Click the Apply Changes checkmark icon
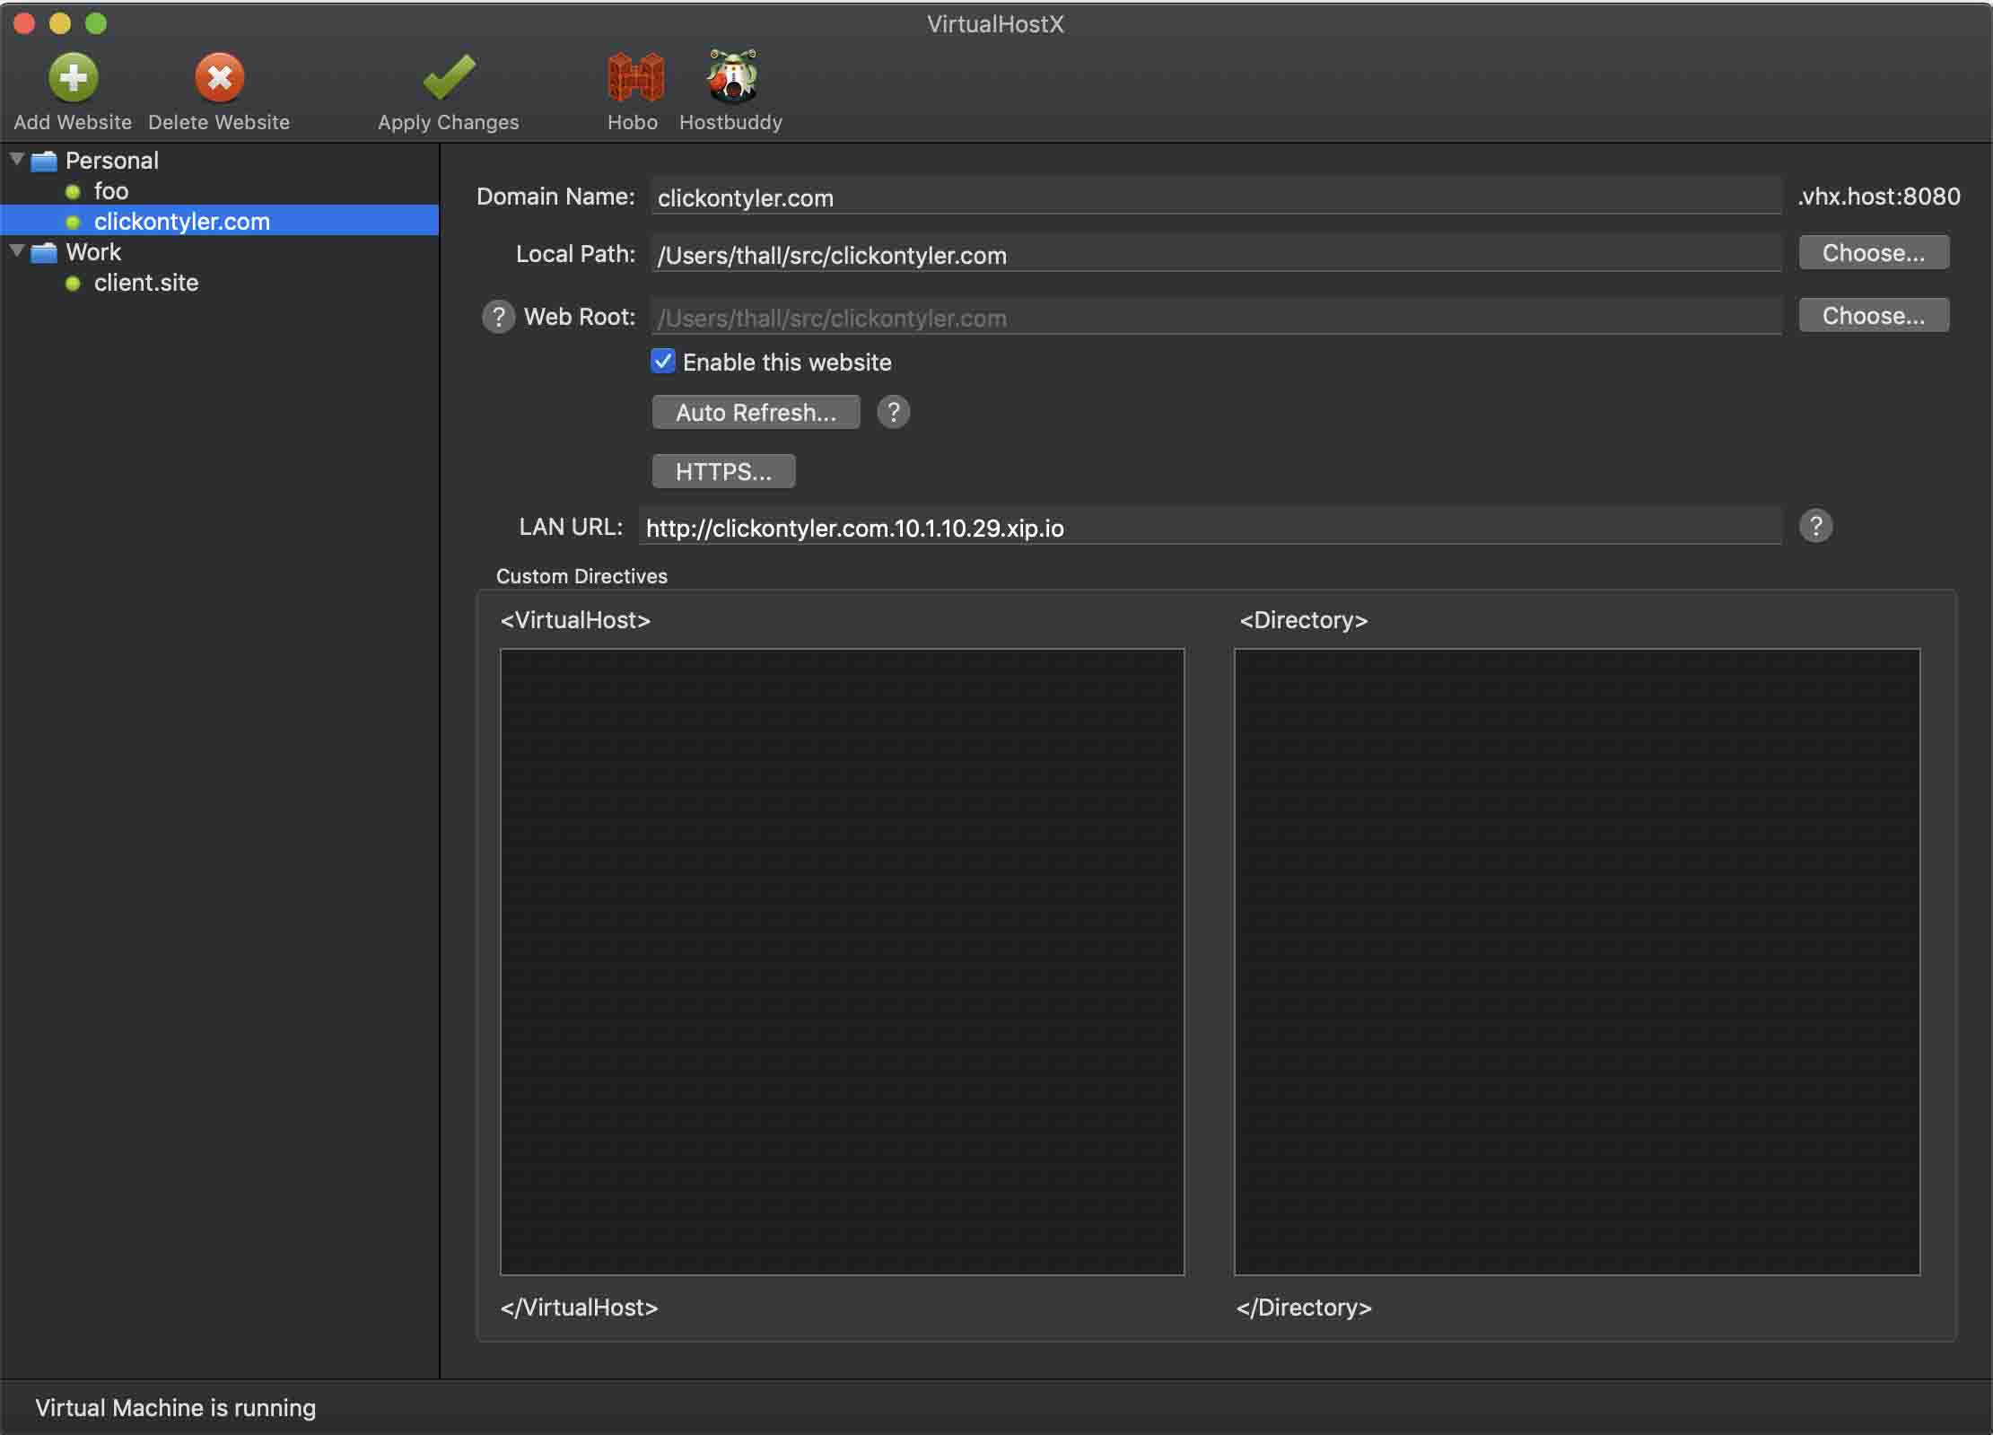Screen dimensions: 1993x1435 pyautogui.click(x=449, y=78)
